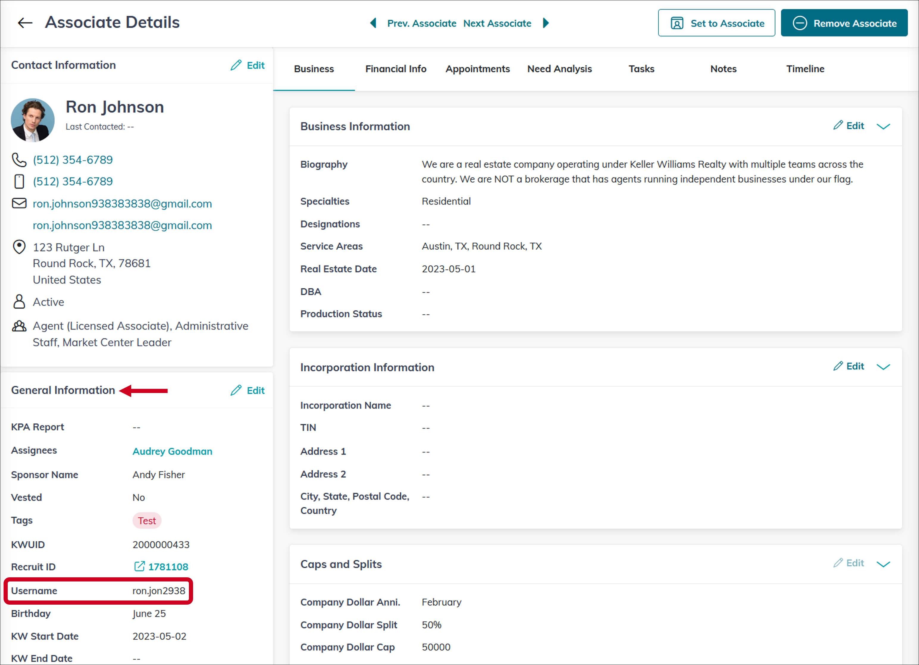
Task: Select the Company Dollar Anni. value February
Action: (441, 602)
